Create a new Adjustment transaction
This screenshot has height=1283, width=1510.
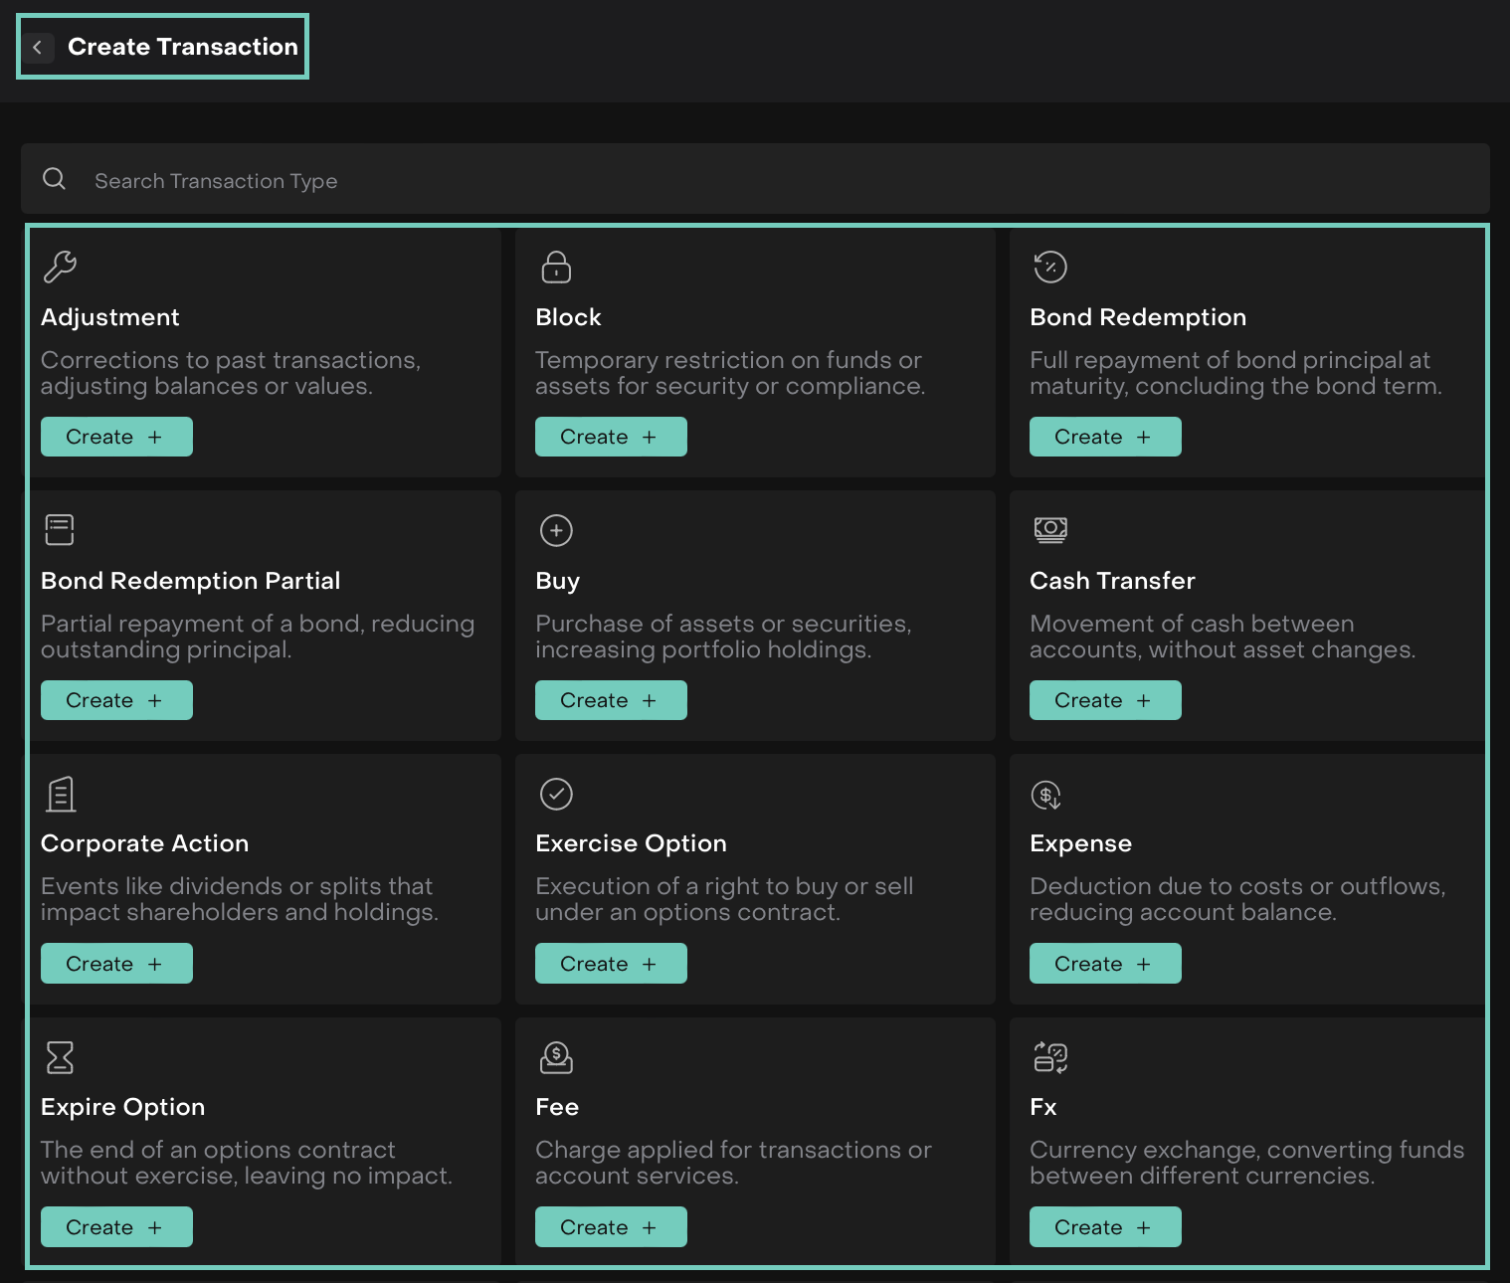click(116, 437)
